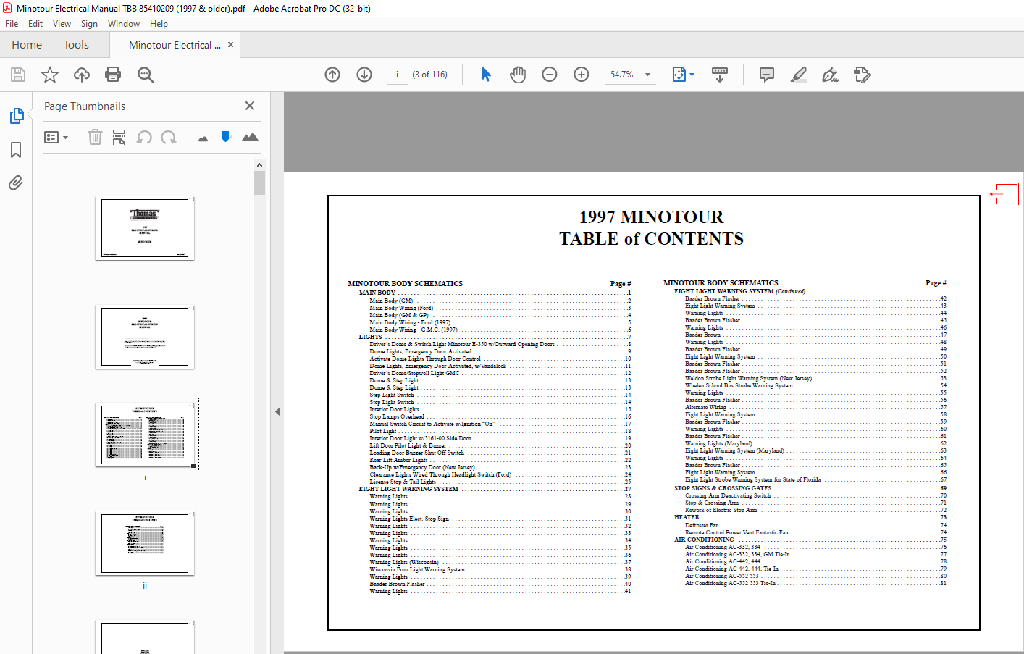Click the Save file icon

(18, 75)
